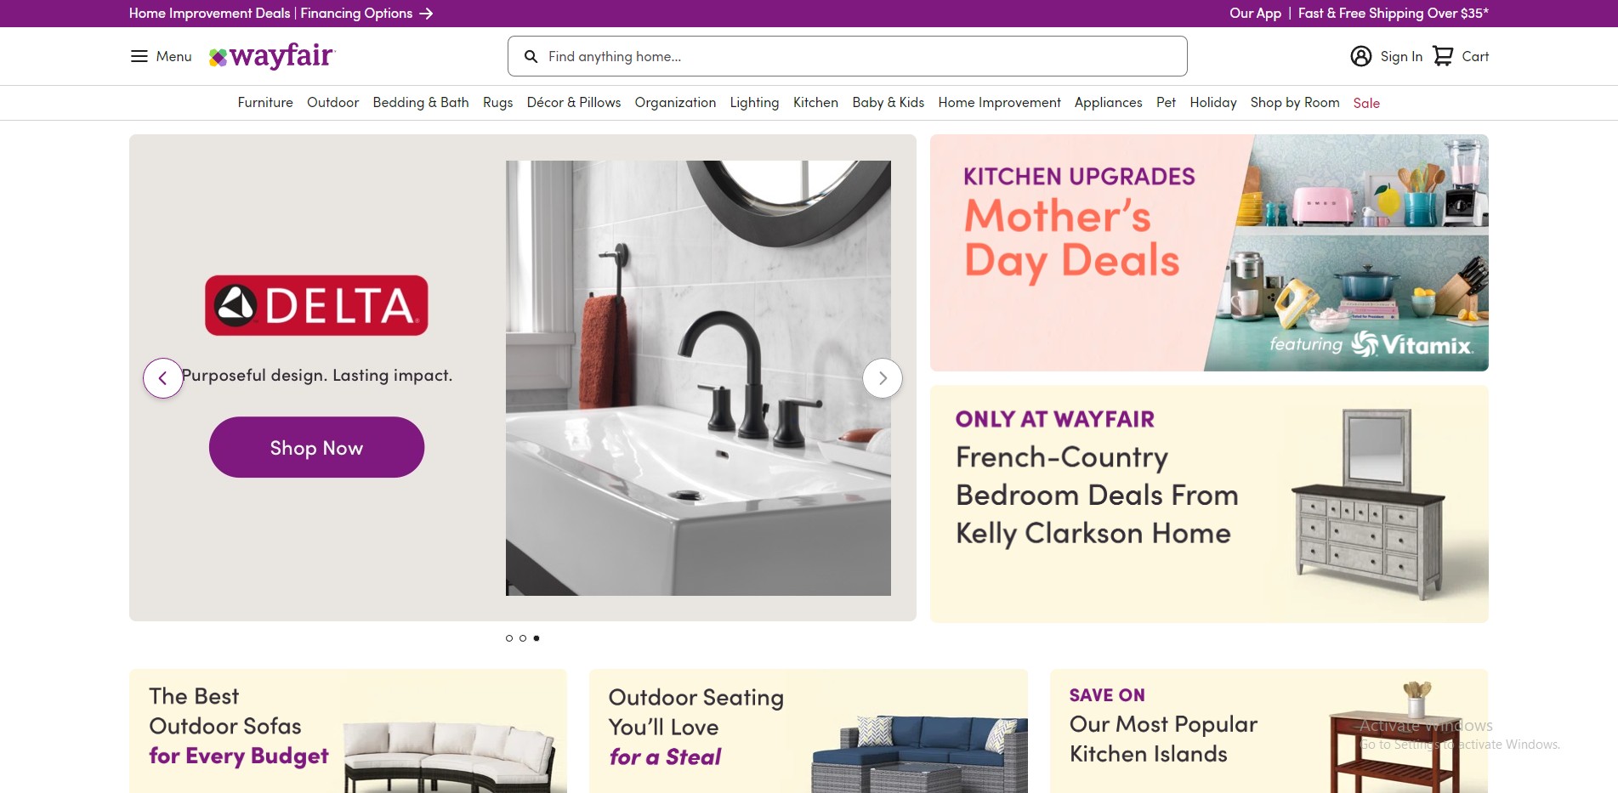Open the Sign In account icon
The image size is (1618, 793).
coord(1361,56)
